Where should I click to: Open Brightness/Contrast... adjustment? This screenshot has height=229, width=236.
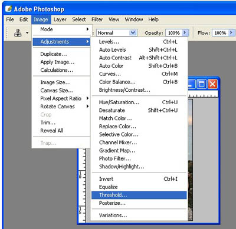click(139, 90)
